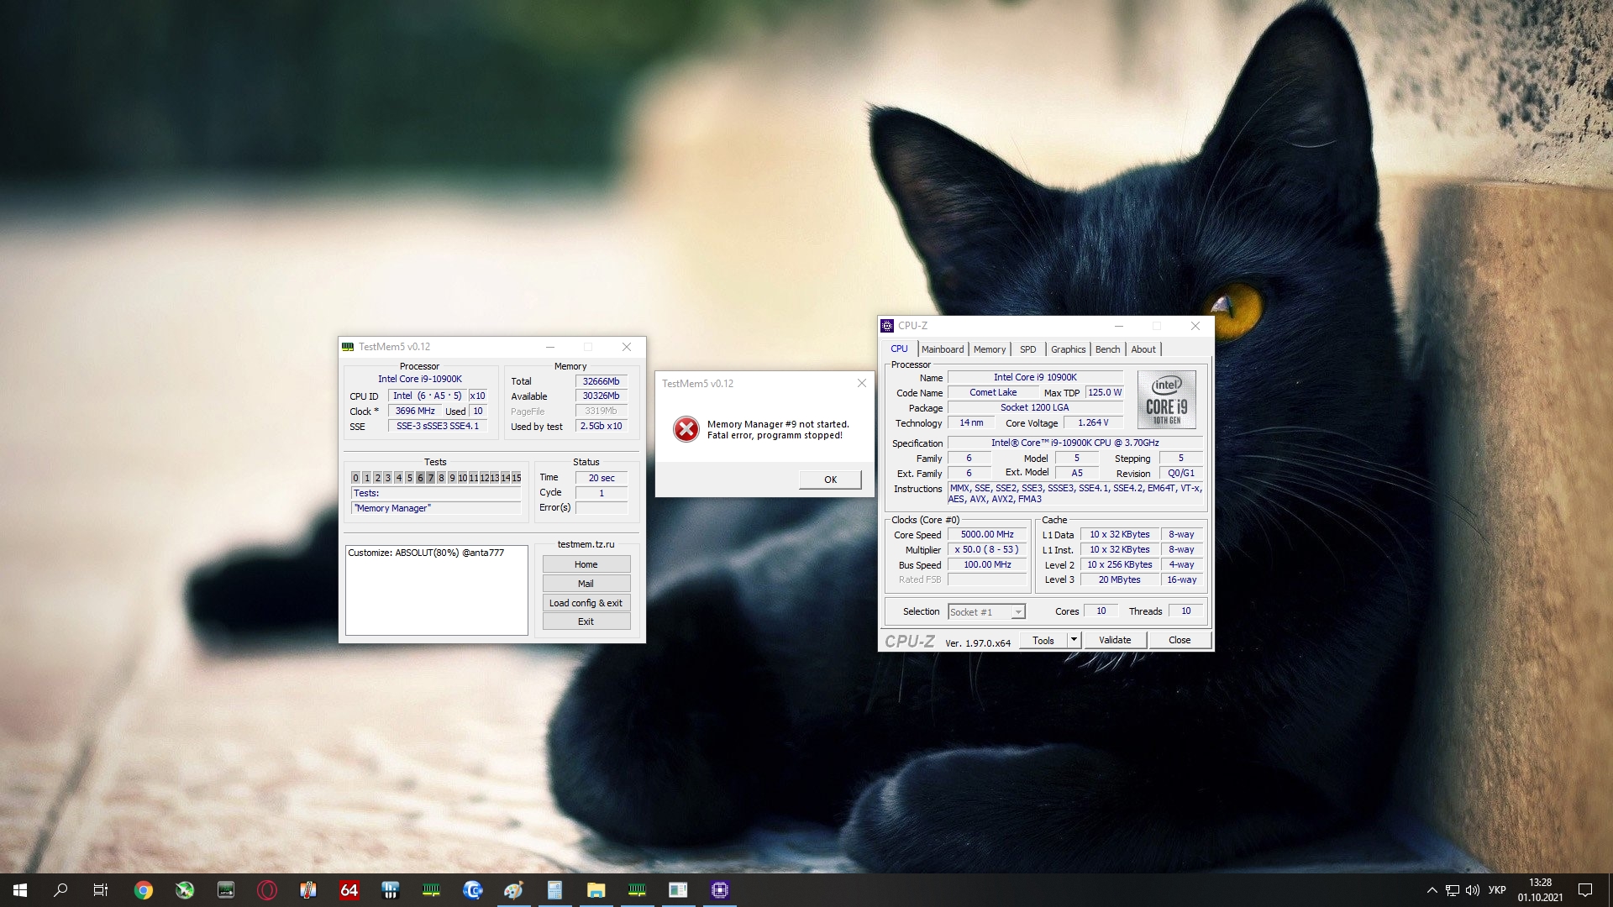Show hidden system tray icons chevron
The width and height of the screenshot is (1613, 907).
click(1432, 890)
